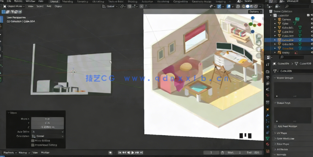Switch to the Modeling workspace tab
The height and width of the screenshot is (157, 313).
coord(67,2)
